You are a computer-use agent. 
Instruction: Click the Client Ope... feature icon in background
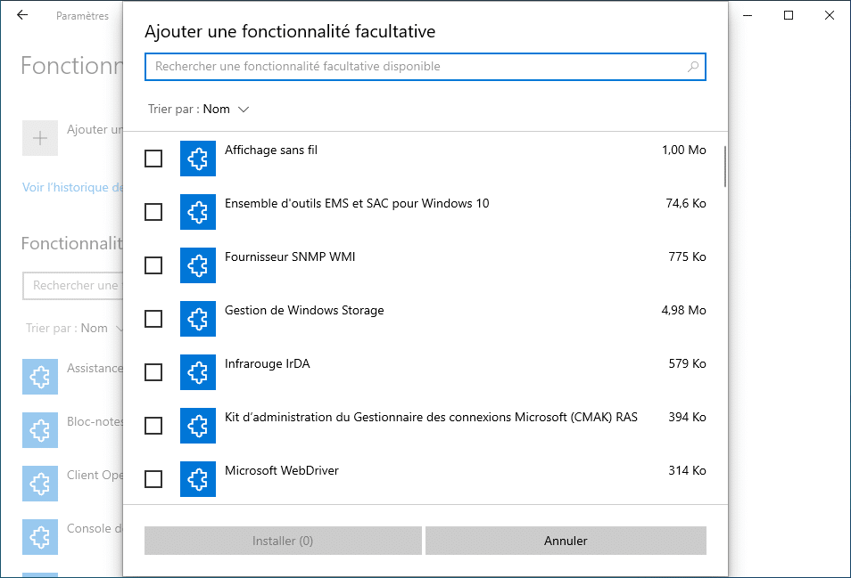tap(40, 484)
